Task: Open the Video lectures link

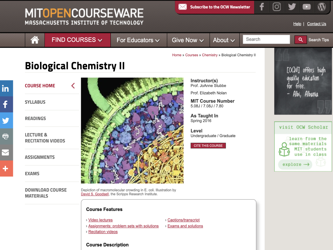Action: (x=100, y=220)
